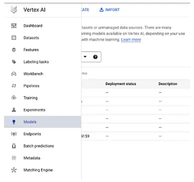The height and width of the screenshot is (182, 194).
Task: Click the Pipelines icon
Action: [14, 86]
